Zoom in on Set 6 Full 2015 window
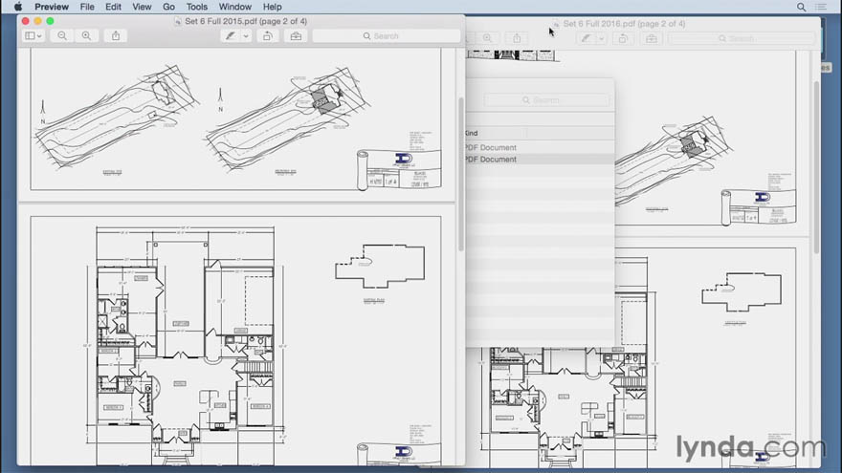 pyautogui.click(x=86, y=36)
